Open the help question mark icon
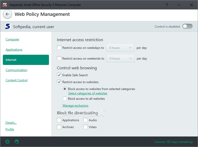198x147 pixels. click(x=167, y=5)
